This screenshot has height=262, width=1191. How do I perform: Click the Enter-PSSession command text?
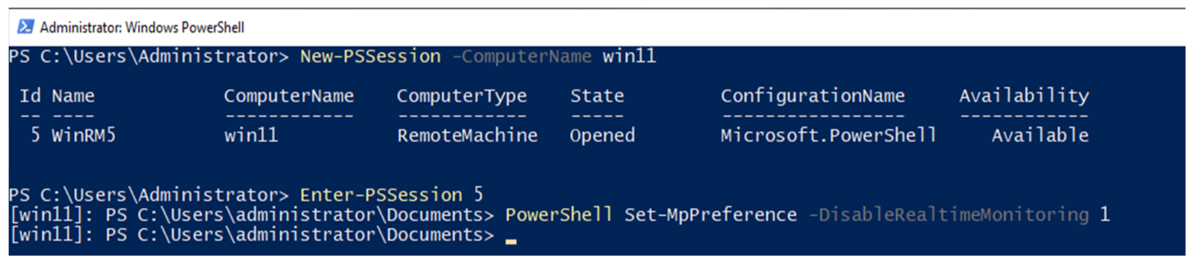(381, 195)
